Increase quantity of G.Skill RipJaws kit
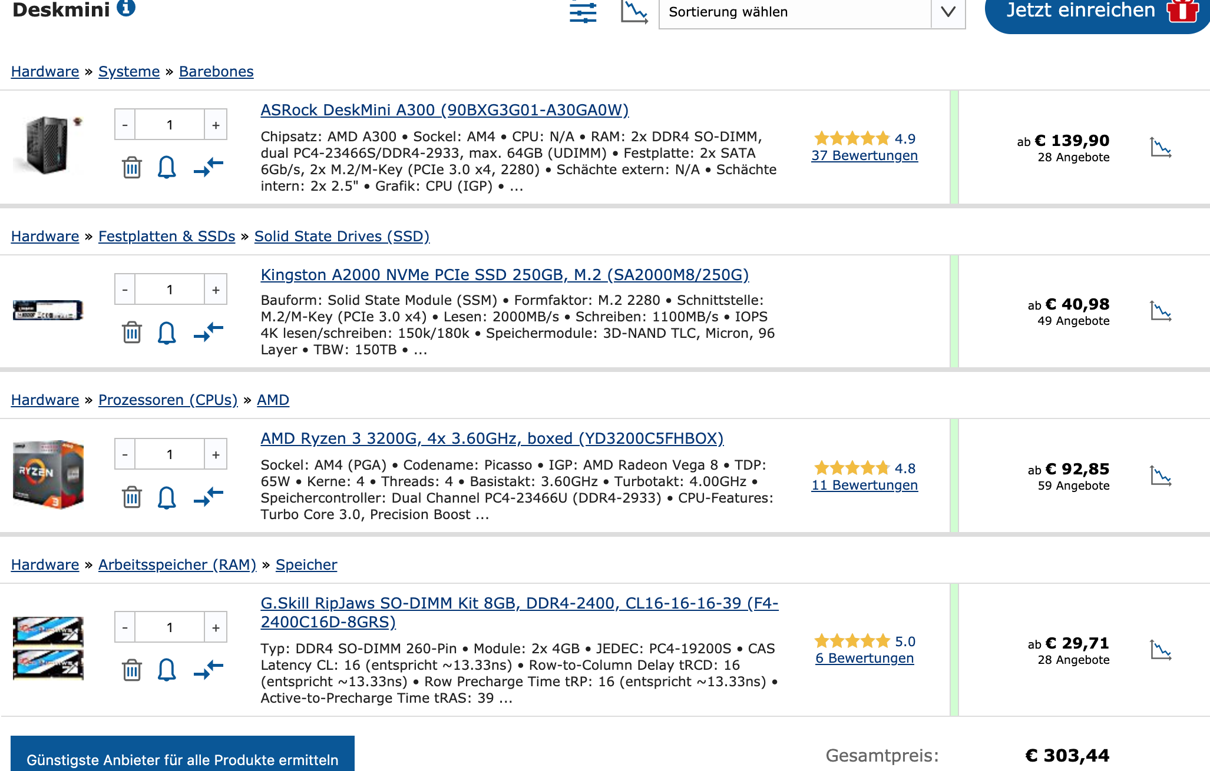Viewport: 1210px width, 771px height. click(x=216, y=627)
